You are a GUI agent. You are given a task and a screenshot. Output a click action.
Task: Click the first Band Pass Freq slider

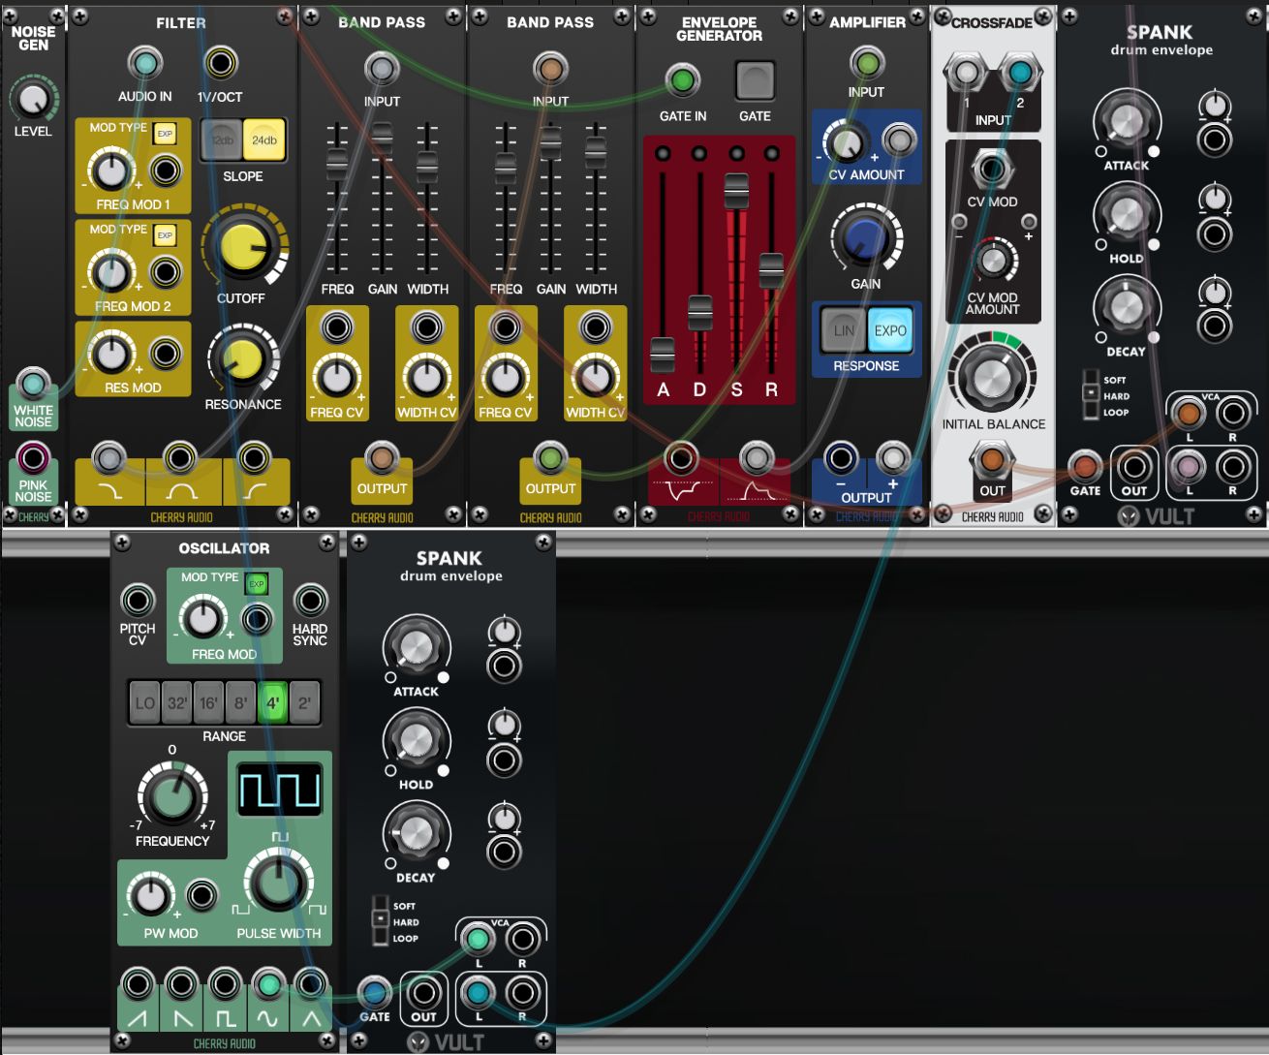336,164
